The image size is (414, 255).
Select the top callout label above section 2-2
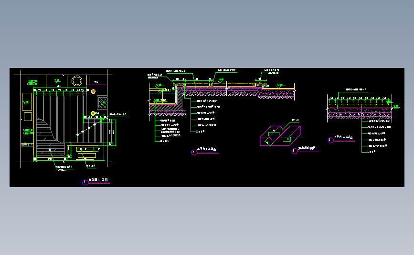point(356,89)
